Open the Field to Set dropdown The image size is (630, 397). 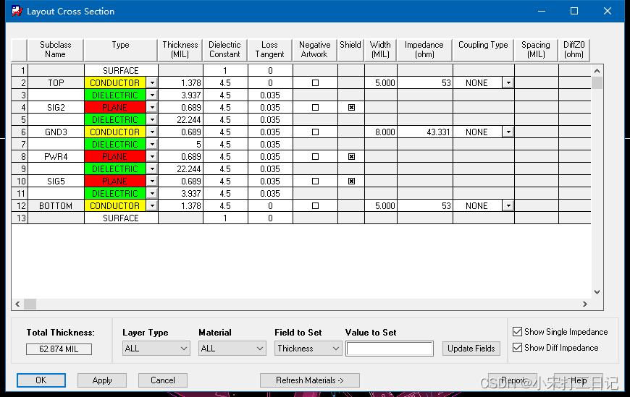click(x=308, y=349)
